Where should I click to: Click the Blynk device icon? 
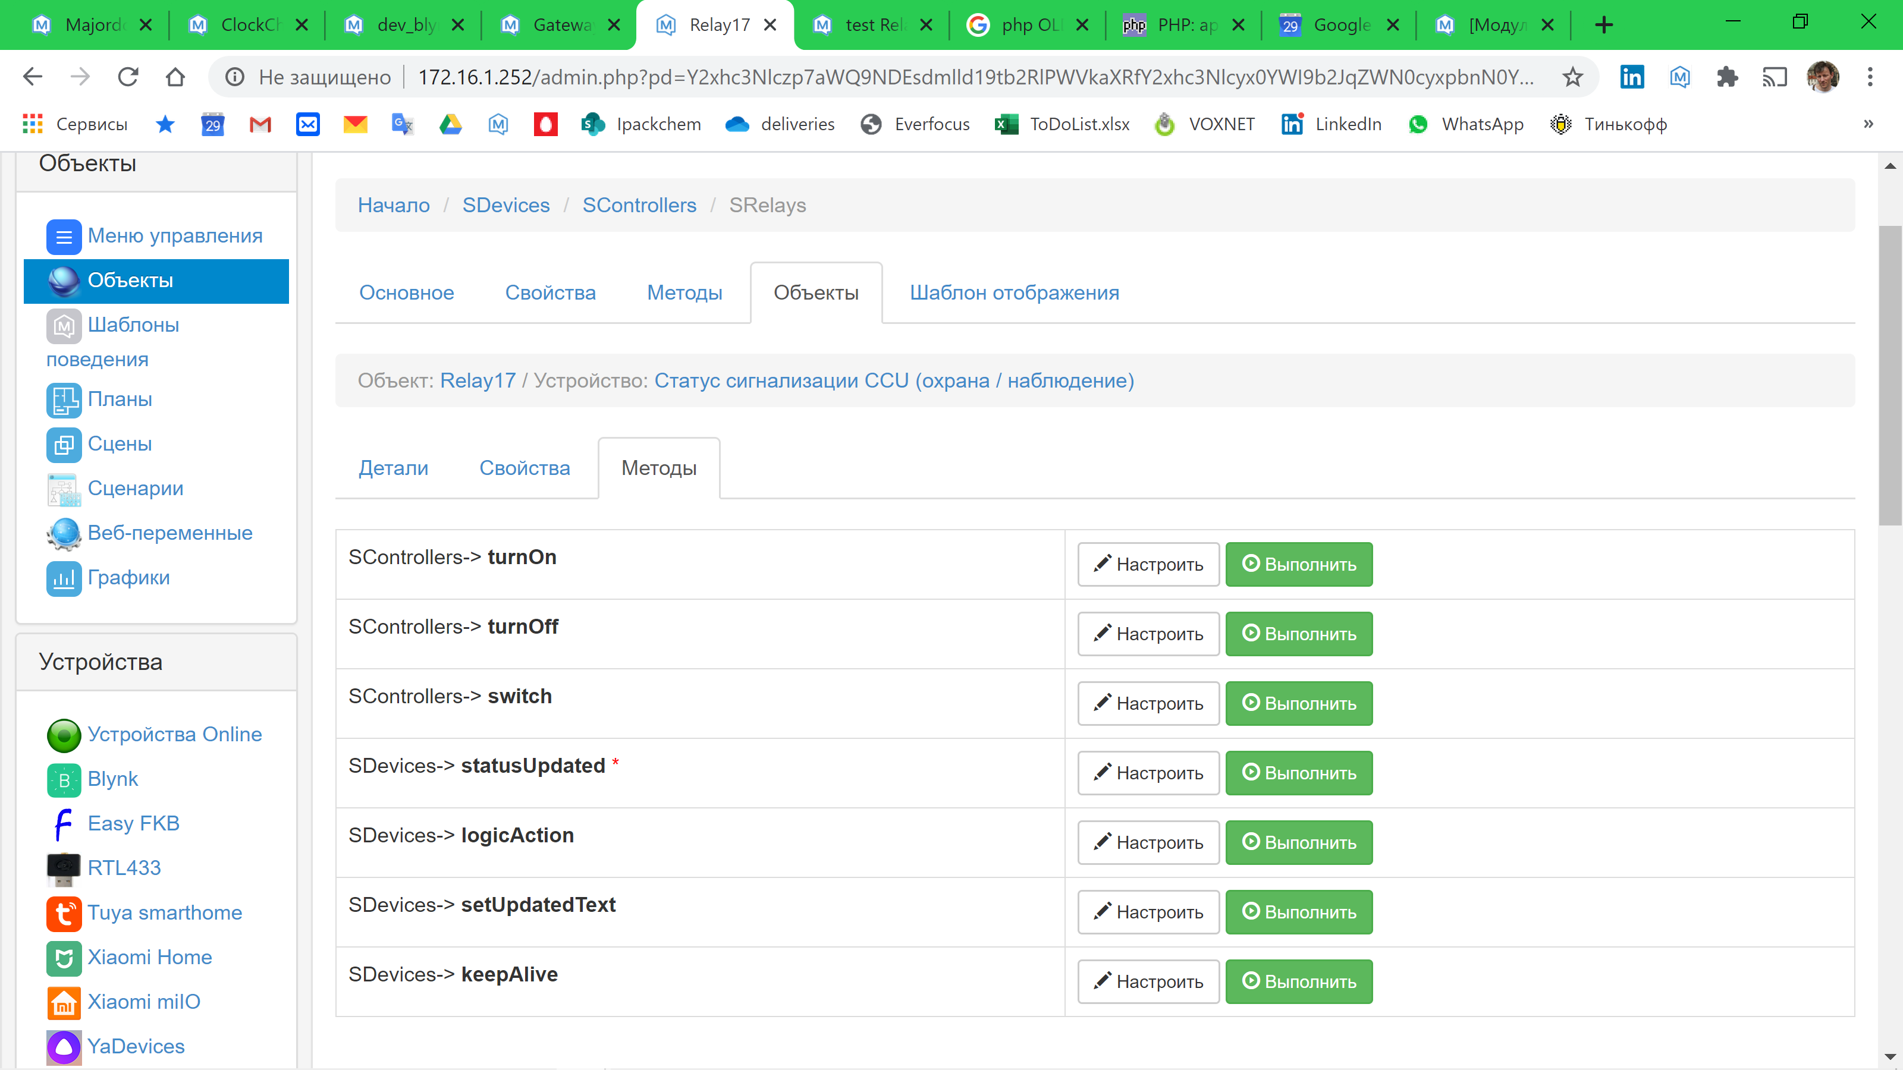click(x=64, y=780)
